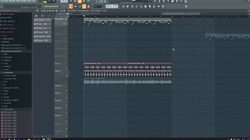The height and width of the screenshot is (140, 250).
Task: Click the Playlist label in the title bar
Action: (73, 10)
